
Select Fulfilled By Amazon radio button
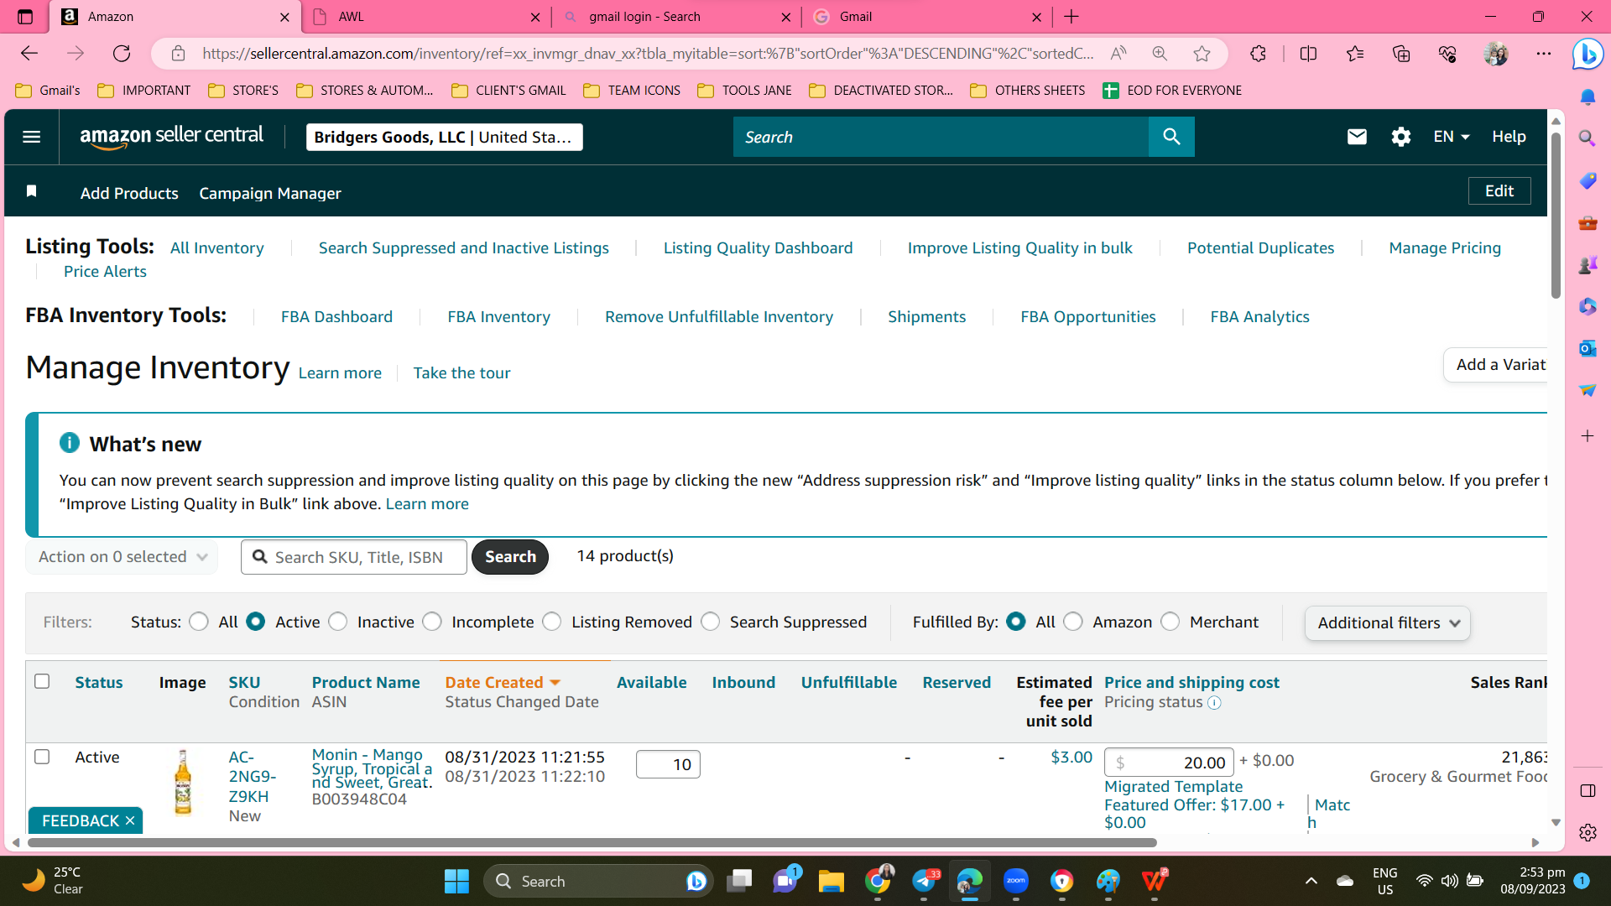(1073, 622)
